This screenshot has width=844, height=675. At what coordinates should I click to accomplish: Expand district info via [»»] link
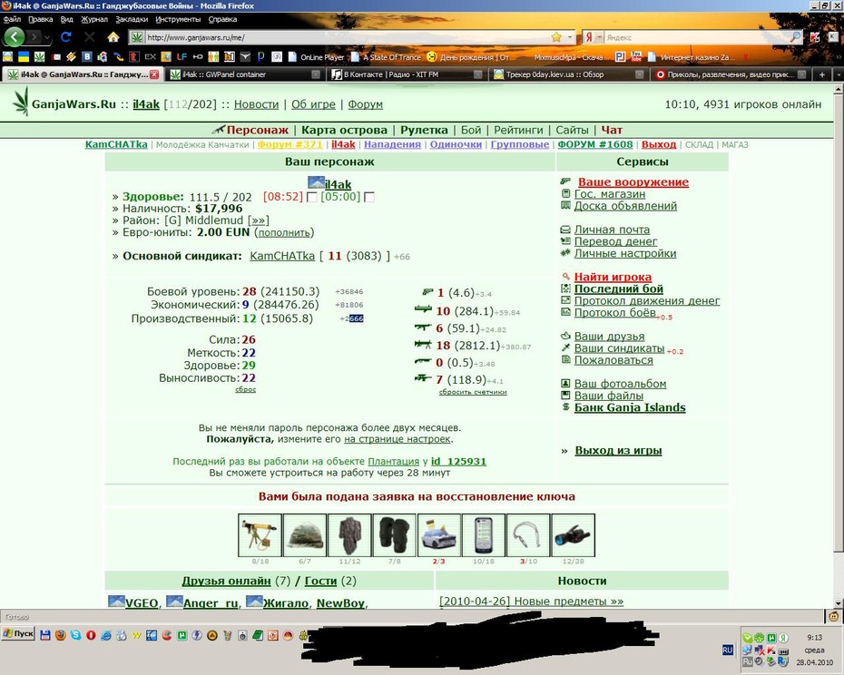[259, 220]
